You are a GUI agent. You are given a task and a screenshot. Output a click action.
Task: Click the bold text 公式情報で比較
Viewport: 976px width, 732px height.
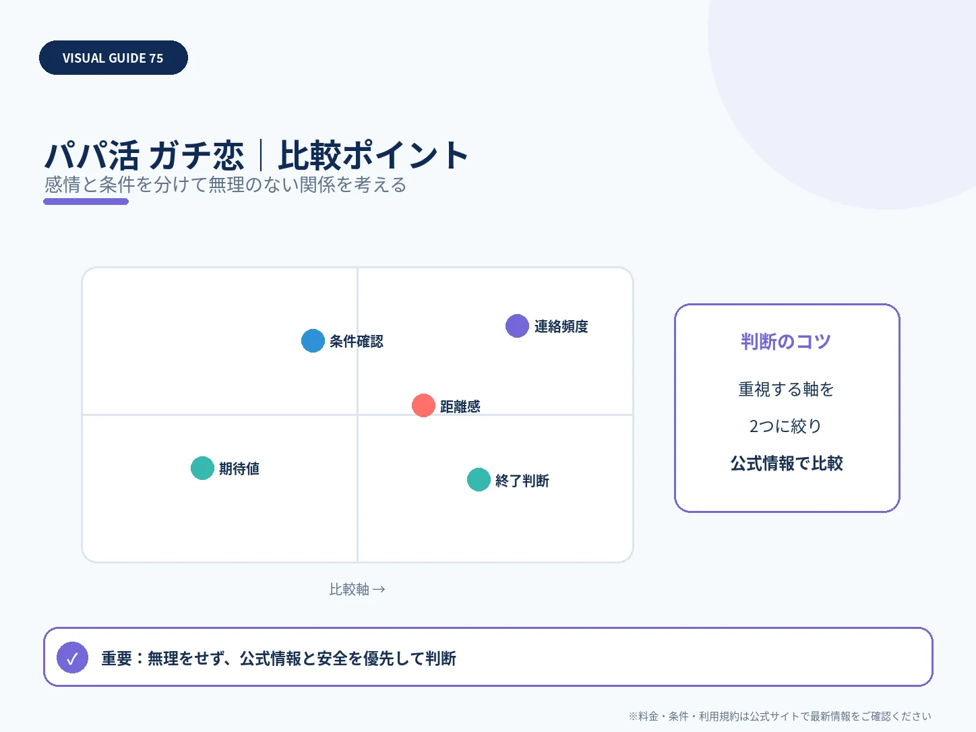pyautogui.click(x=787, y=463)
